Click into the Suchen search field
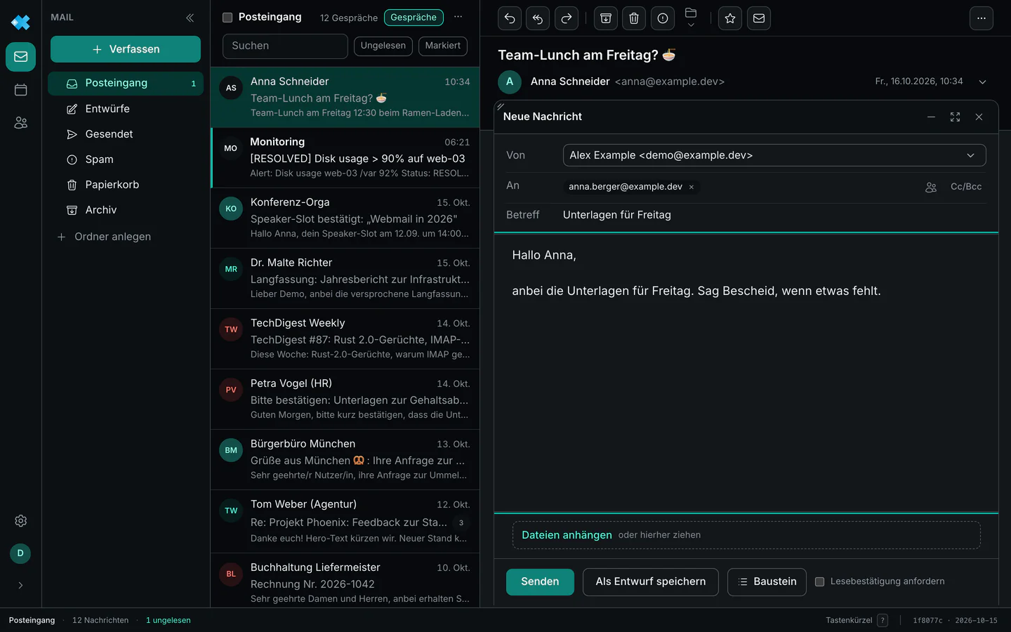 pyautogui.click(x=285, y=46)
